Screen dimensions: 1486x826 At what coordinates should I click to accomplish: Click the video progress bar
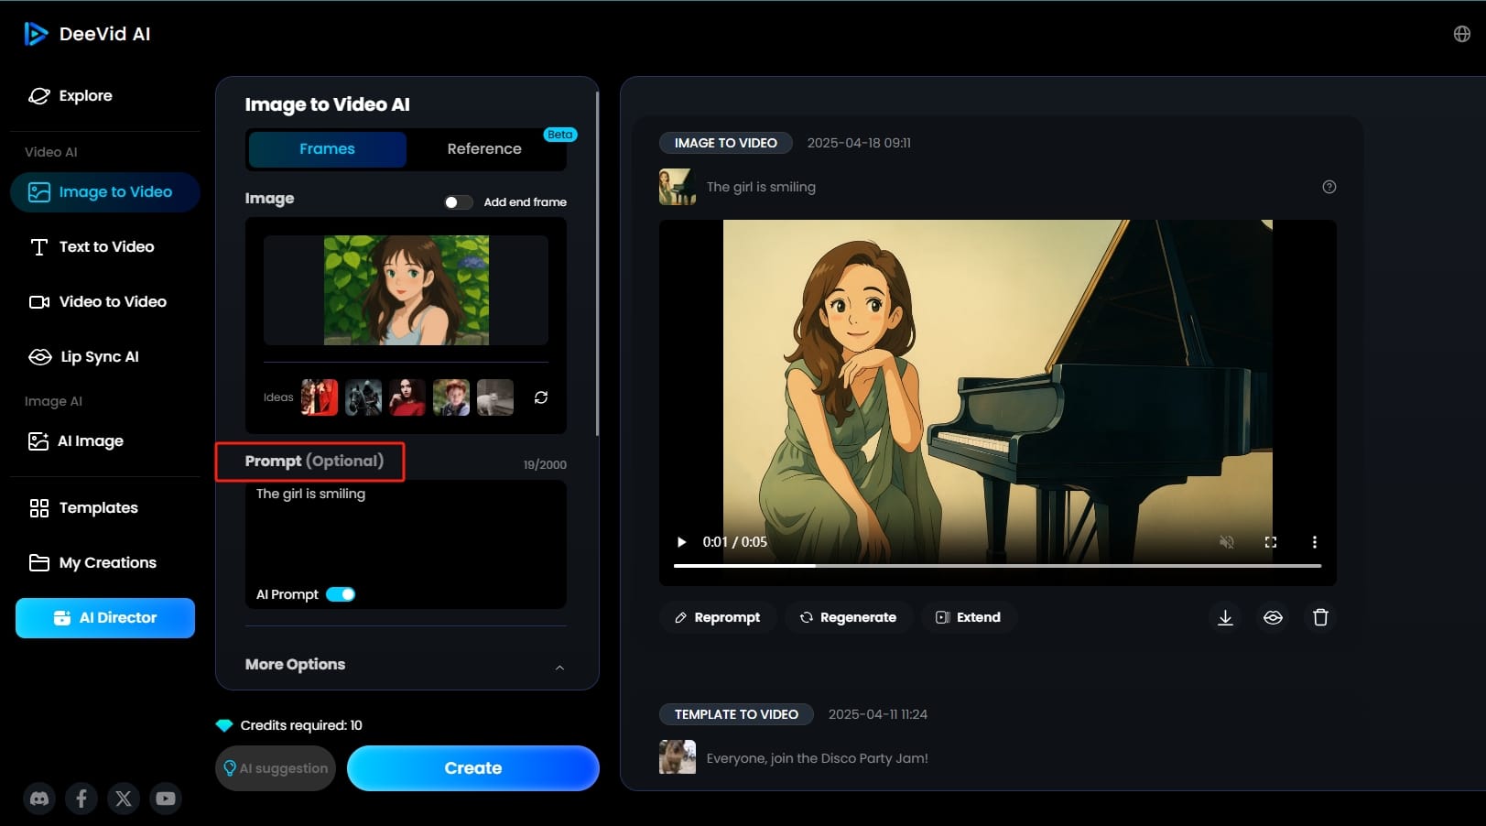point(996,566)
